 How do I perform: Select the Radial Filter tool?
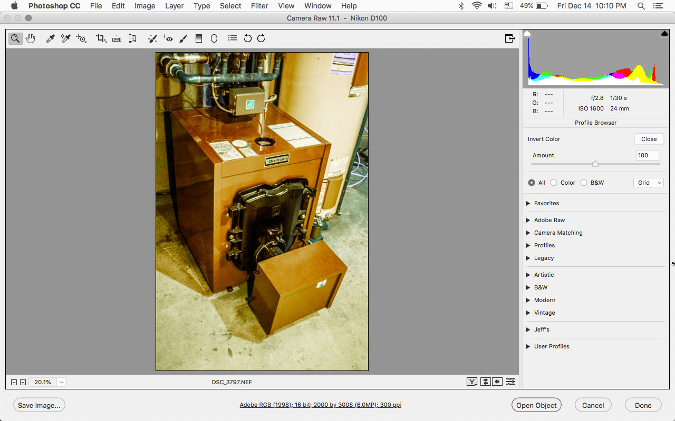point(214,38)
